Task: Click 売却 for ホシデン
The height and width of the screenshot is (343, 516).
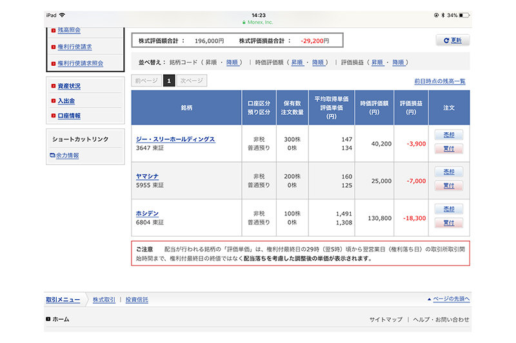Action: pos(449,209)
